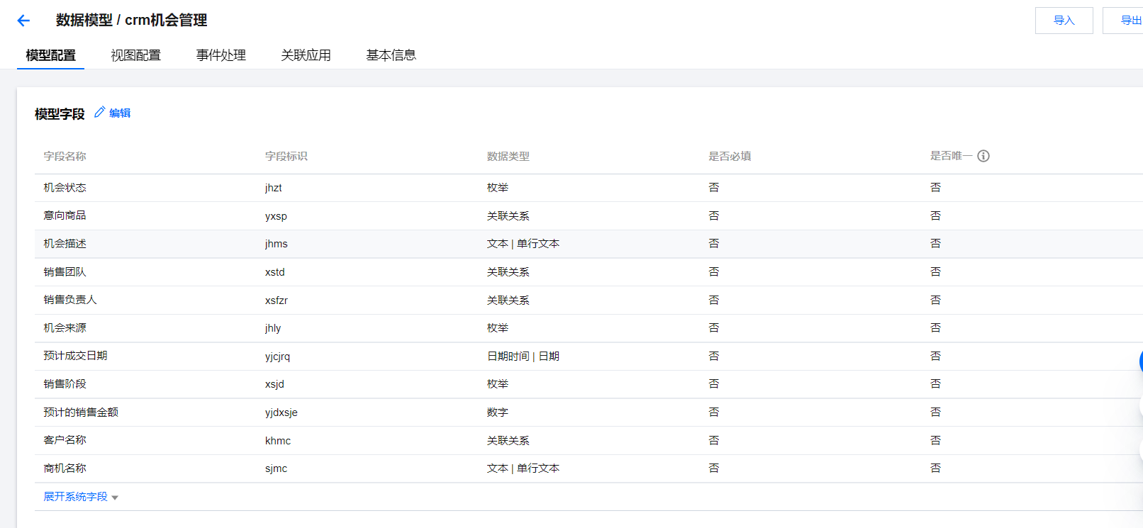Click the pencil edit icon beside 模型字段
Image resolution: width=1143 pixels, height=528 pixels.
[99, 112]
